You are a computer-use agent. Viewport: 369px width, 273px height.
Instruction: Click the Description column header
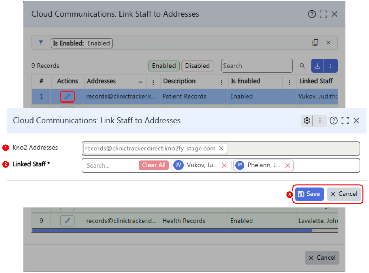pos(179,81)
